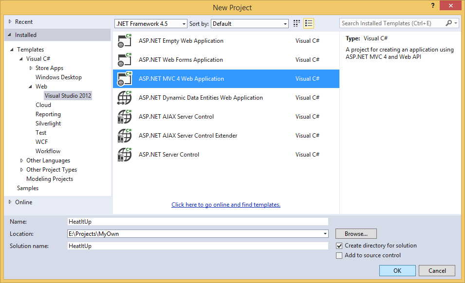The width and height of the screenshot is (465, 283).
Task: Close the New Project dialog
Action: tap(450, 5)
